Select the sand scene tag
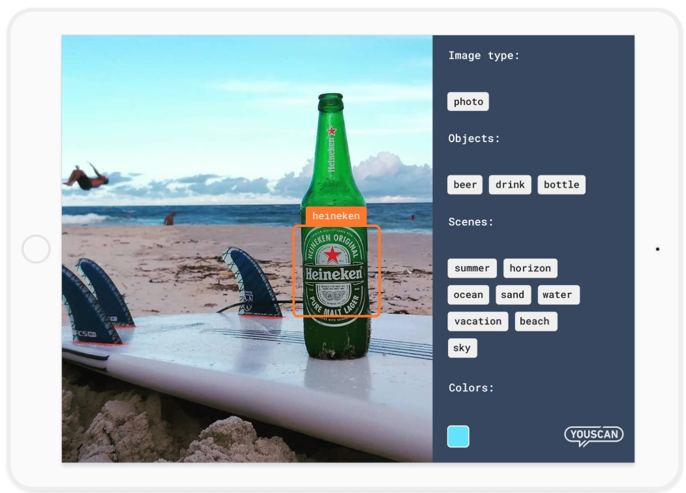The image size is (686, 493). coord(513,295)
